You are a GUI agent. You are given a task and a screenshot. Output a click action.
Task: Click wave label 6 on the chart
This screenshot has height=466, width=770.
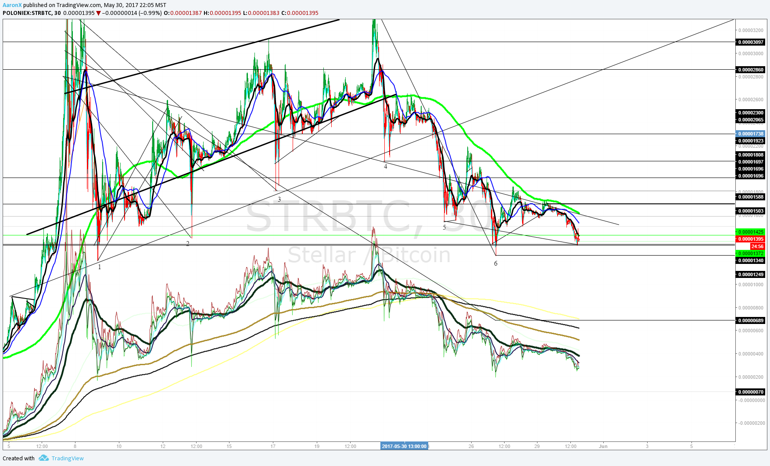point(496,263)
